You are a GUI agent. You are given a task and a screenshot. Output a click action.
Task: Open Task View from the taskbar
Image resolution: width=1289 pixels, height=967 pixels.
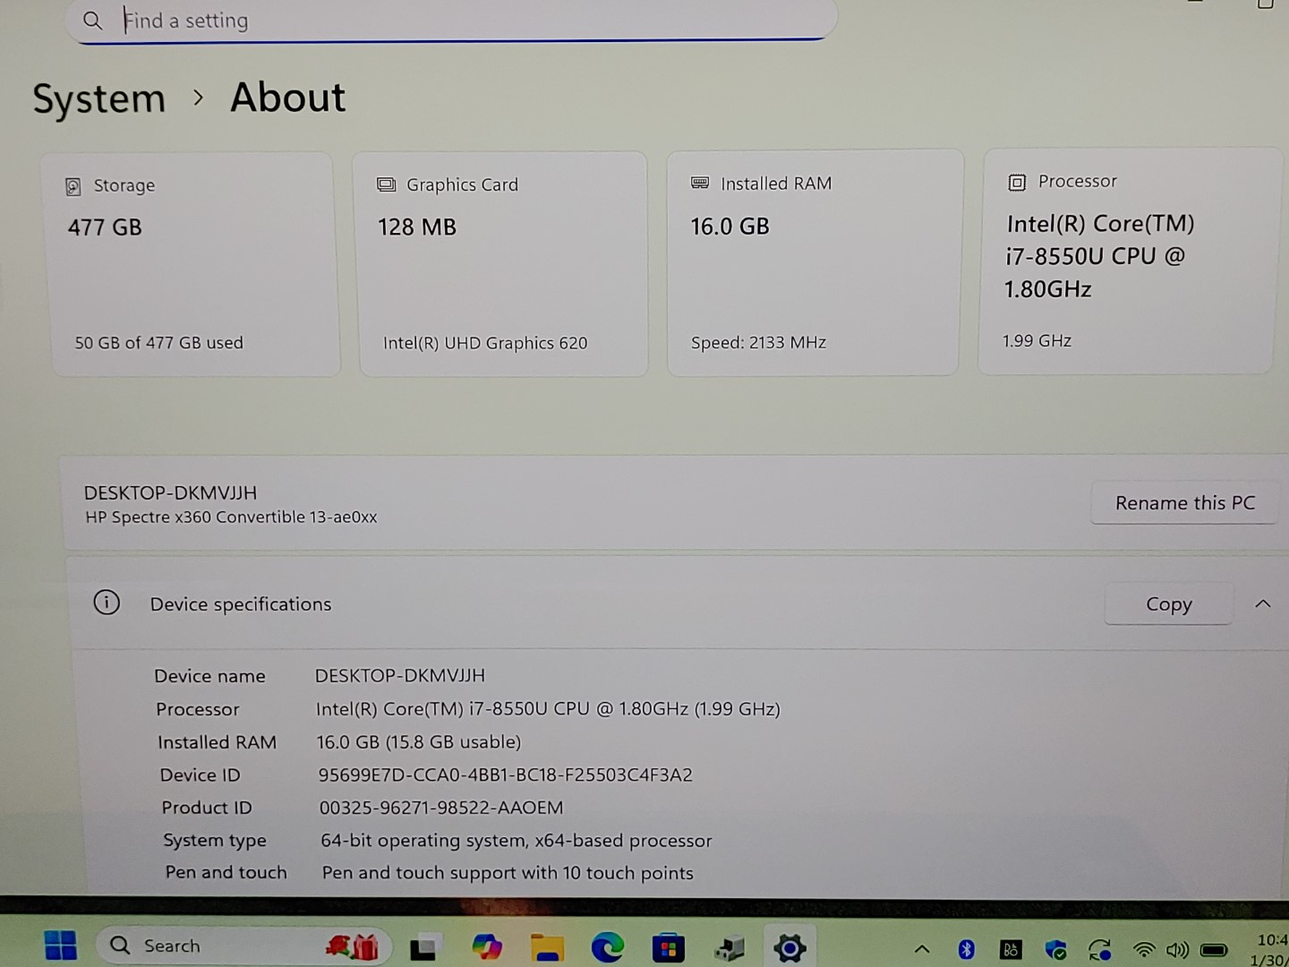424,947
